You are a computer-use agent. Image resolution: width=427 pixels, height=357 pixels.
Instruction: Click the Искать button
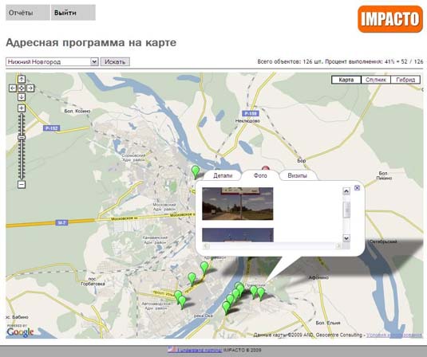(115, 61)
